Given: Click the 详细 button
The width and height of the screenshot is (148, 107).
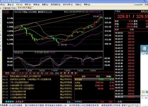Looking at the screenshot, I should click(x=102, y=102).
